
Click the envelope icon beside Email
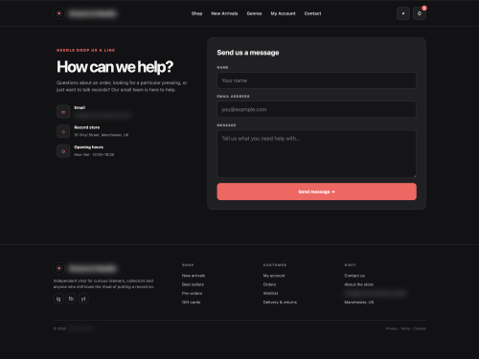coord(63,112)
